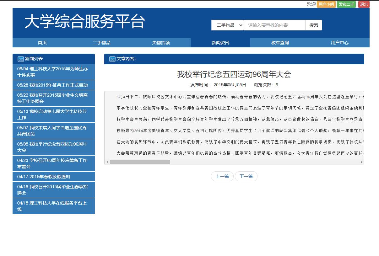
Task: Click the 搜索 button
Action: (x=313, y=25)
